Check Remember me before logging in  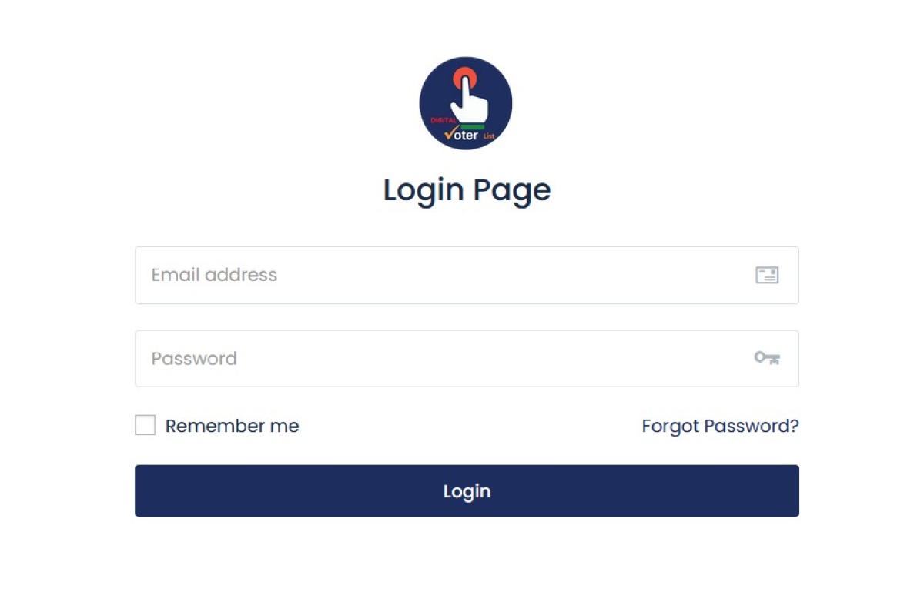(x=145, y=425)
